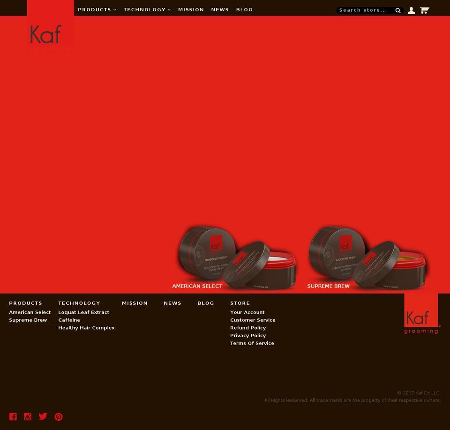Image resolution: width=450 pixels, height=430 pixels.
Task: Open footer Store heading
Action: (x=240, y=303)
